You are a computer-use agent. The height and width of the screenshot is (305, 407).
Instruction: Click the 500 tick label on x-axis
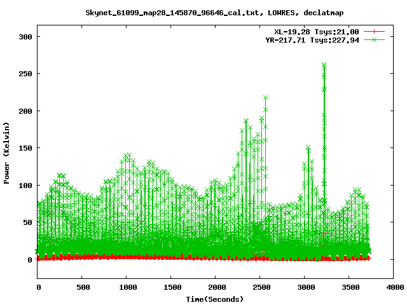point(83,287)
